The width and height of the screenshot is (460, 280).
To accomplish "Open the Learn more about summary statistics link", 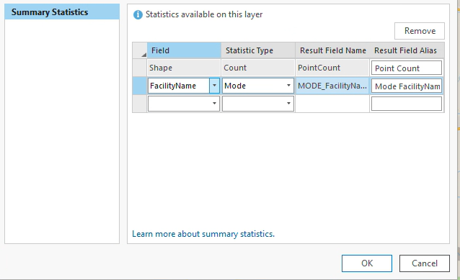I will (x=203, y=234).
